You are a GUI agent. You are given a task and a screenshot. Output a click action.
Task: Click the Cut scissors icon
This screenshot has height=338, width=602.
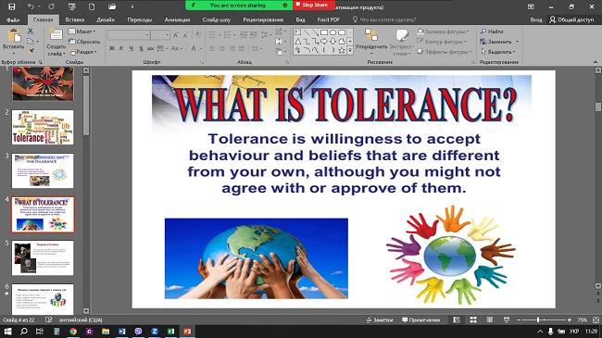click(30, 31)
